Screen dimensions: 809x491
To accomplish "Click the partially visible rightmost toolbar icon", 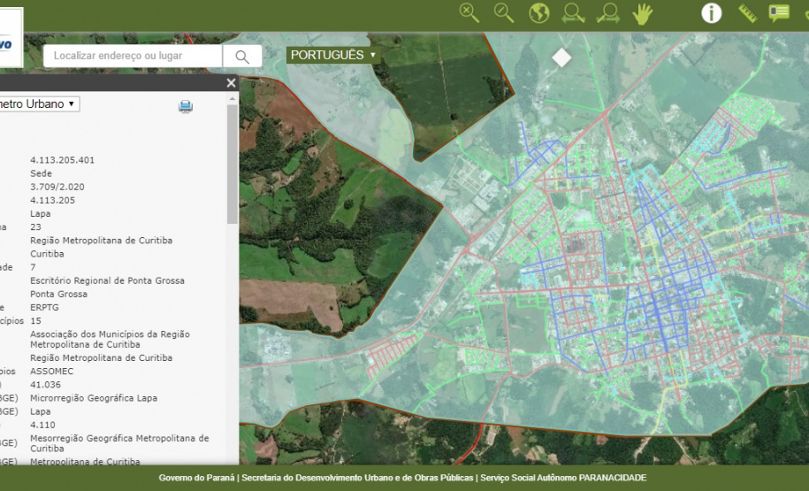I will click(805, 12).
